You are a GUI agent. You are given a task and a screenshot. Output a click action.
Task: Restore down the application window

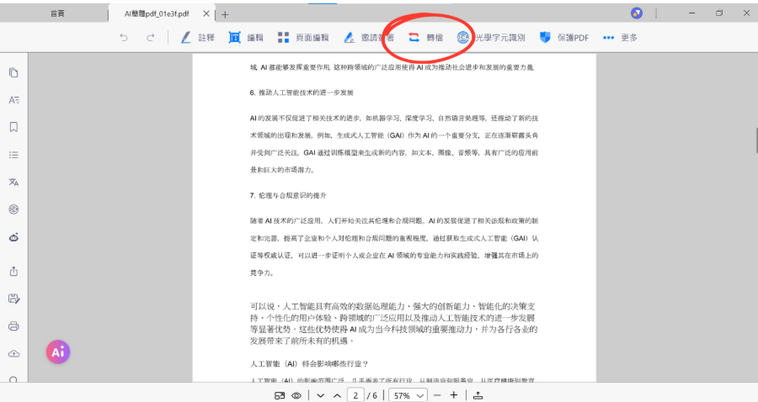pos(719,13)
